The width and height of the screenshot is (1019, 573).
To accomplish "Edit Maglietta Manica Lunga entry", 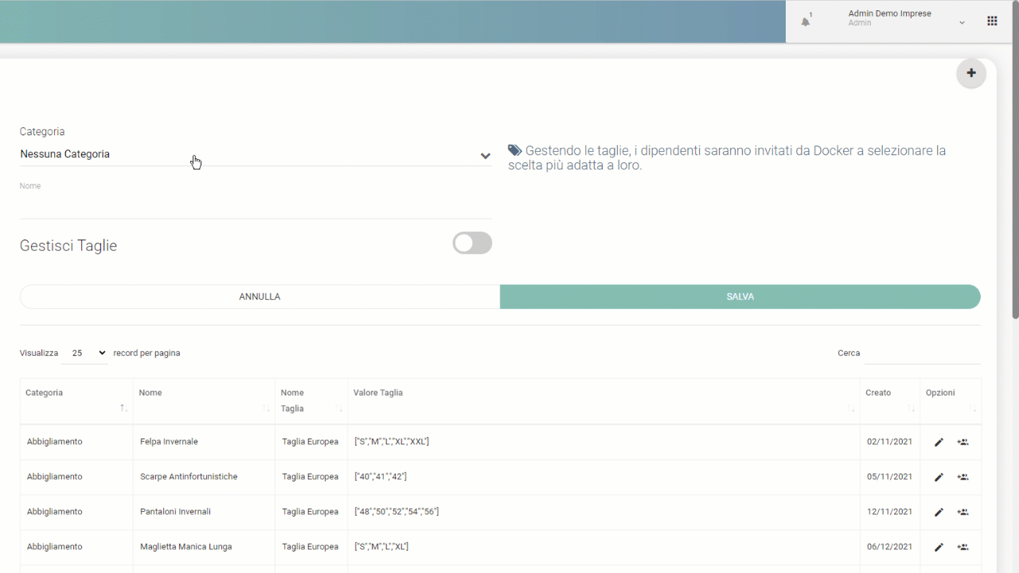I will tap(939, 547).
